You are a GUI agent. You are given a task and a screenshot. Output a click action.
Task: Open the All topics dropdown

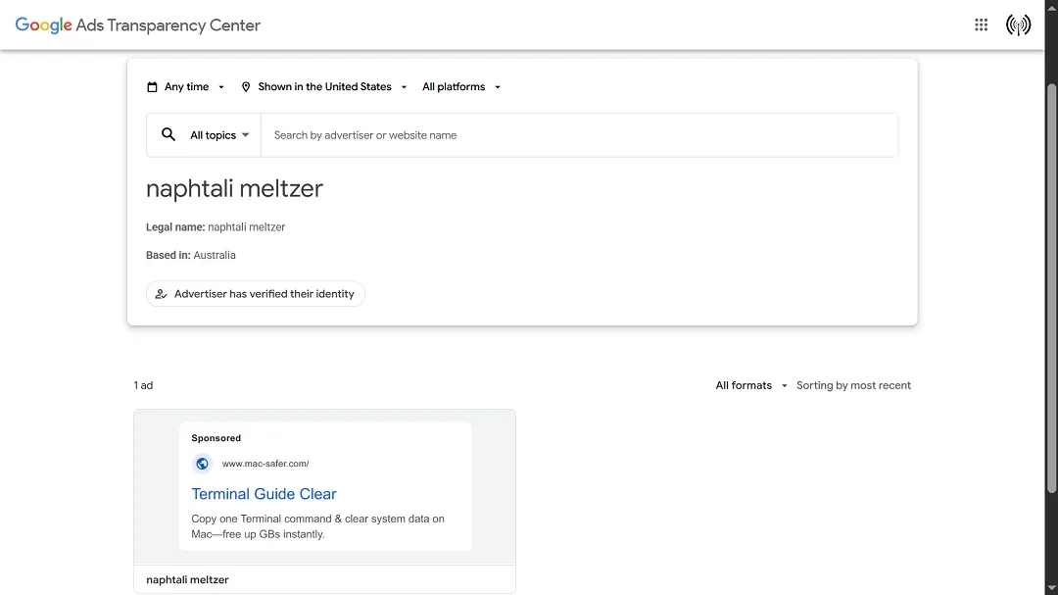[219, 135]
